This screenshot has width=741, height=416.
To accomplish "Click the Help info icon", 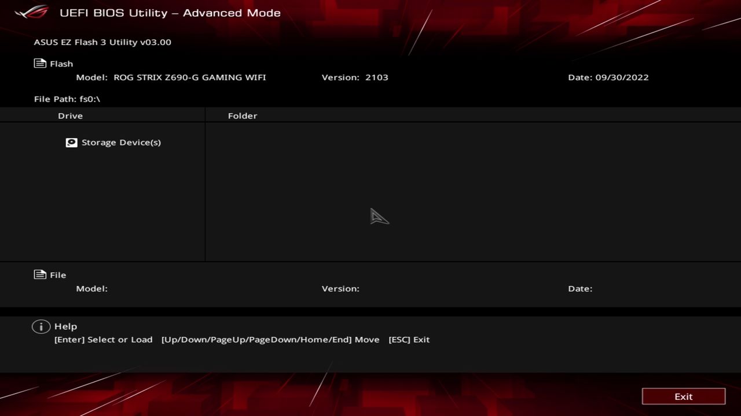I will click(41, 326).
